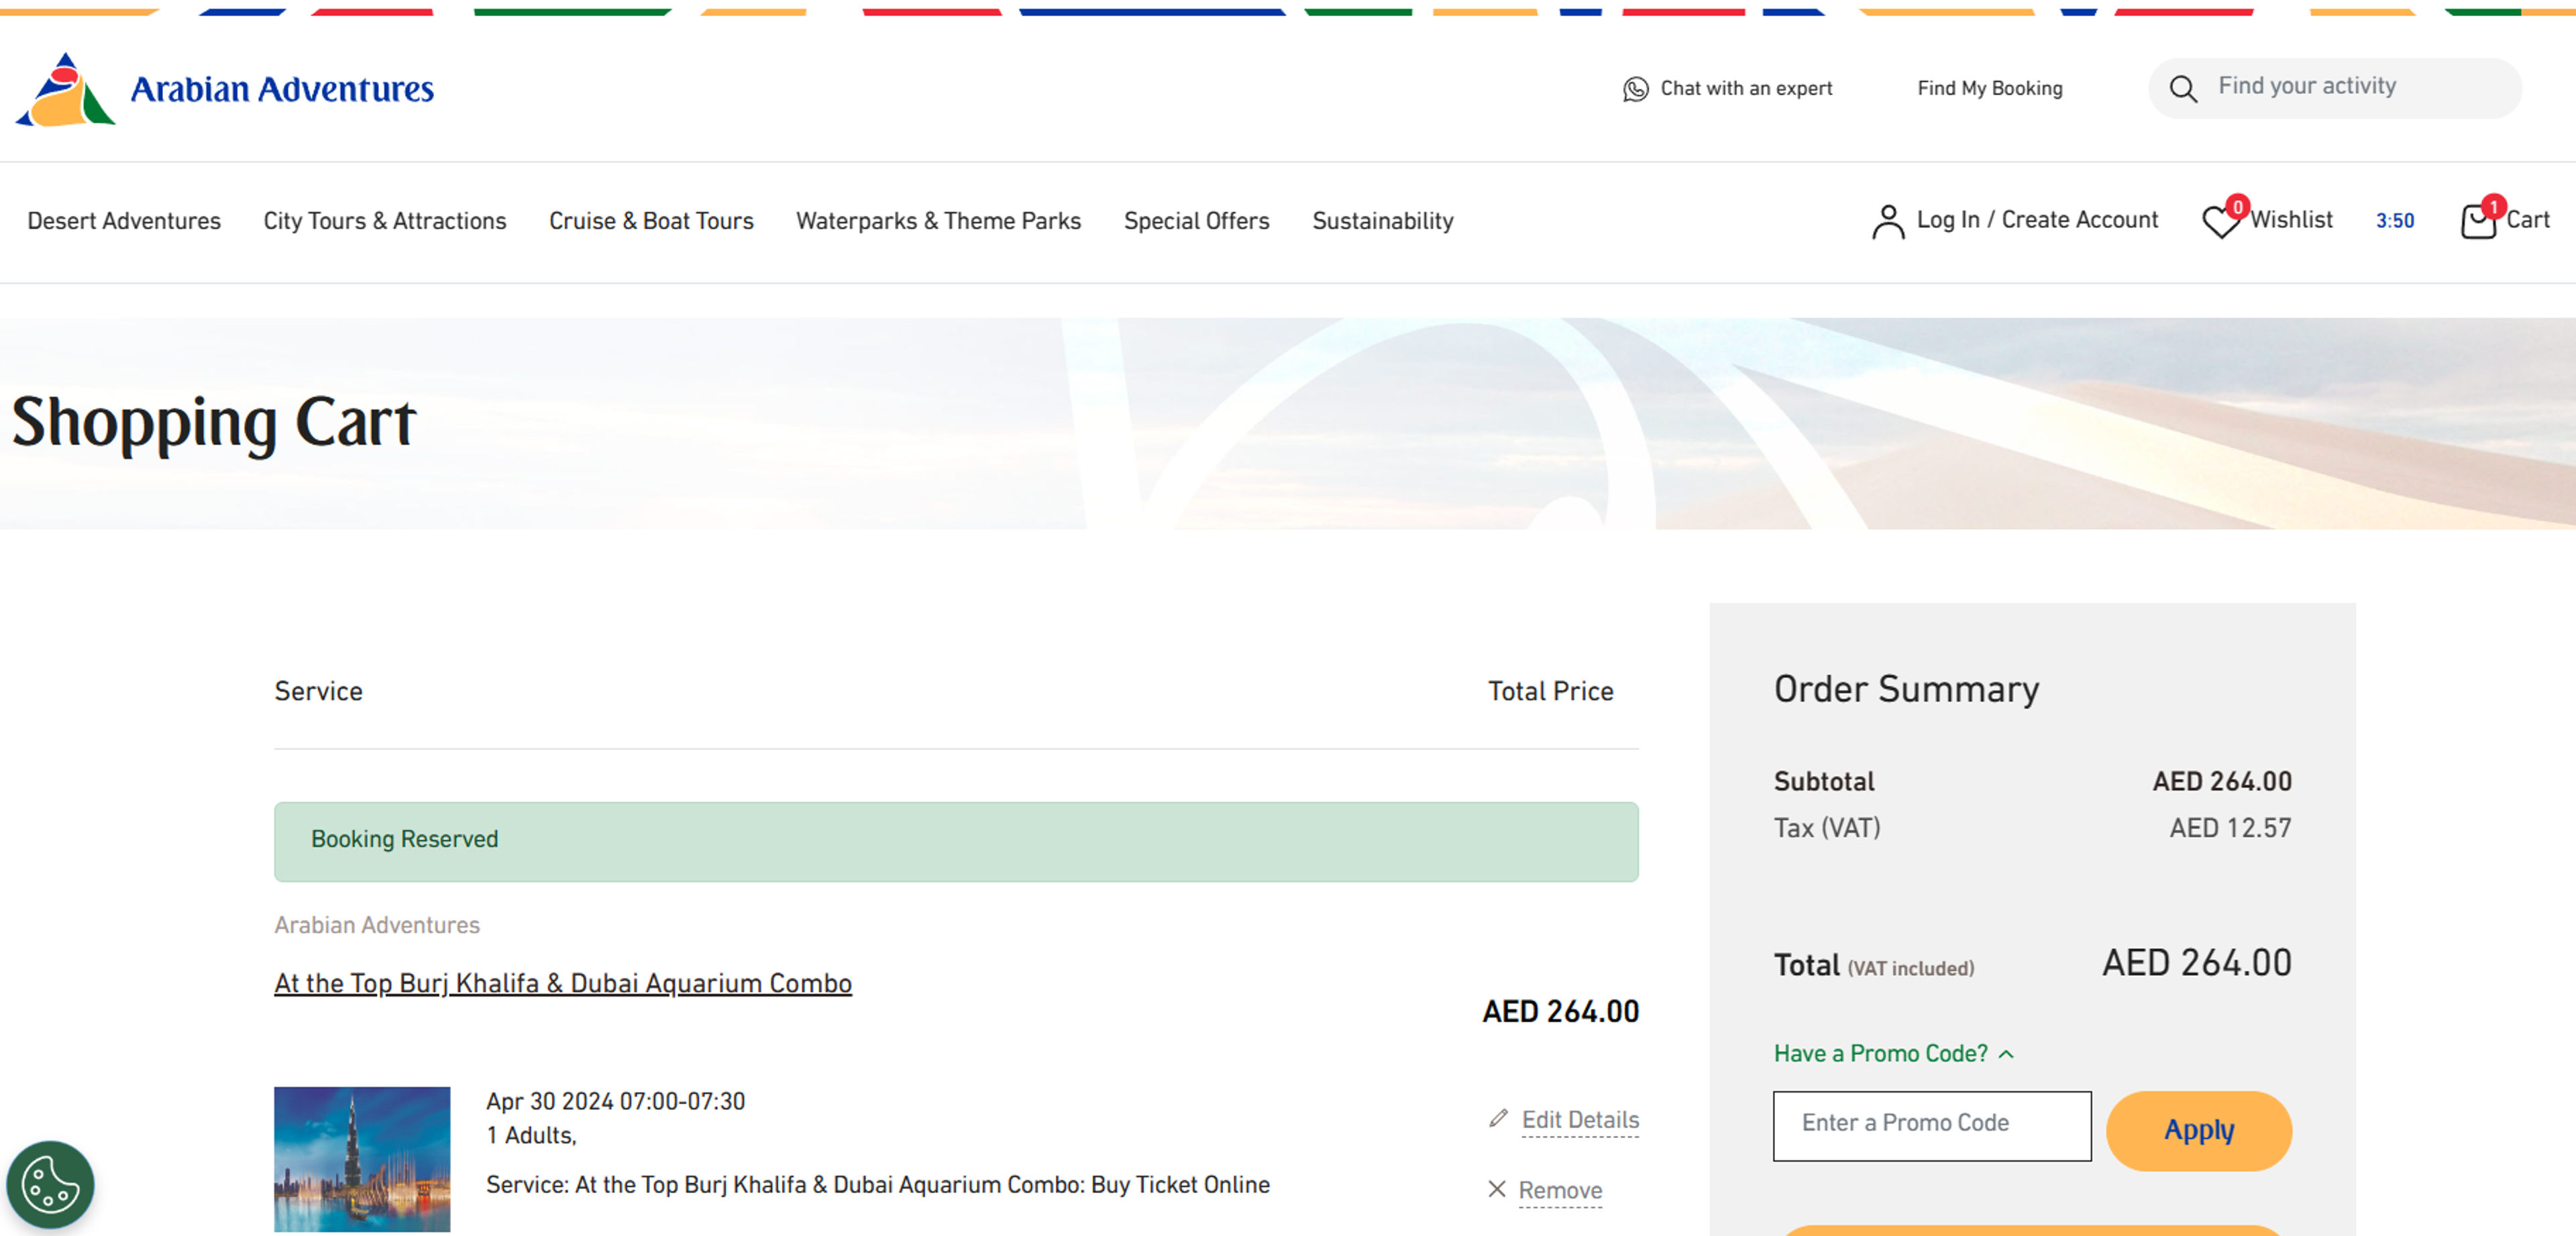Focus the Enter a Promo Code field
Image resolution: width=2576 pixels, height=1236 pixels.
[1931, 1125]
